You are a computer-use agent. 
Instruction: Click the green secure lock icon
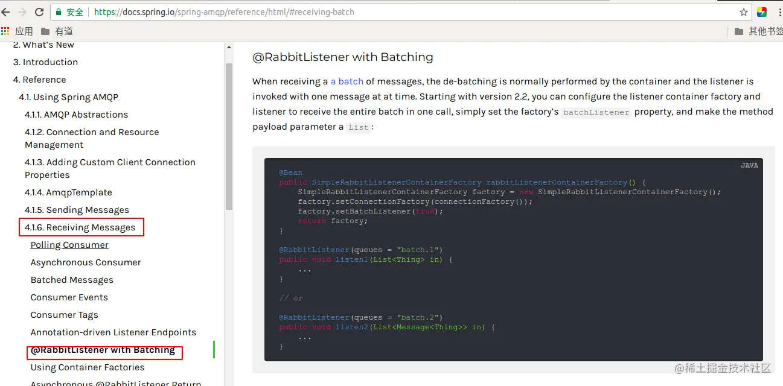(59, 12)
